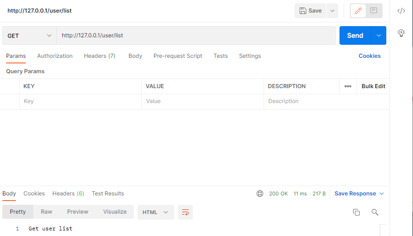Switch to the Authorization tab
The width and height of the screenshot is (413, 236).
click(x=55, y=56)
